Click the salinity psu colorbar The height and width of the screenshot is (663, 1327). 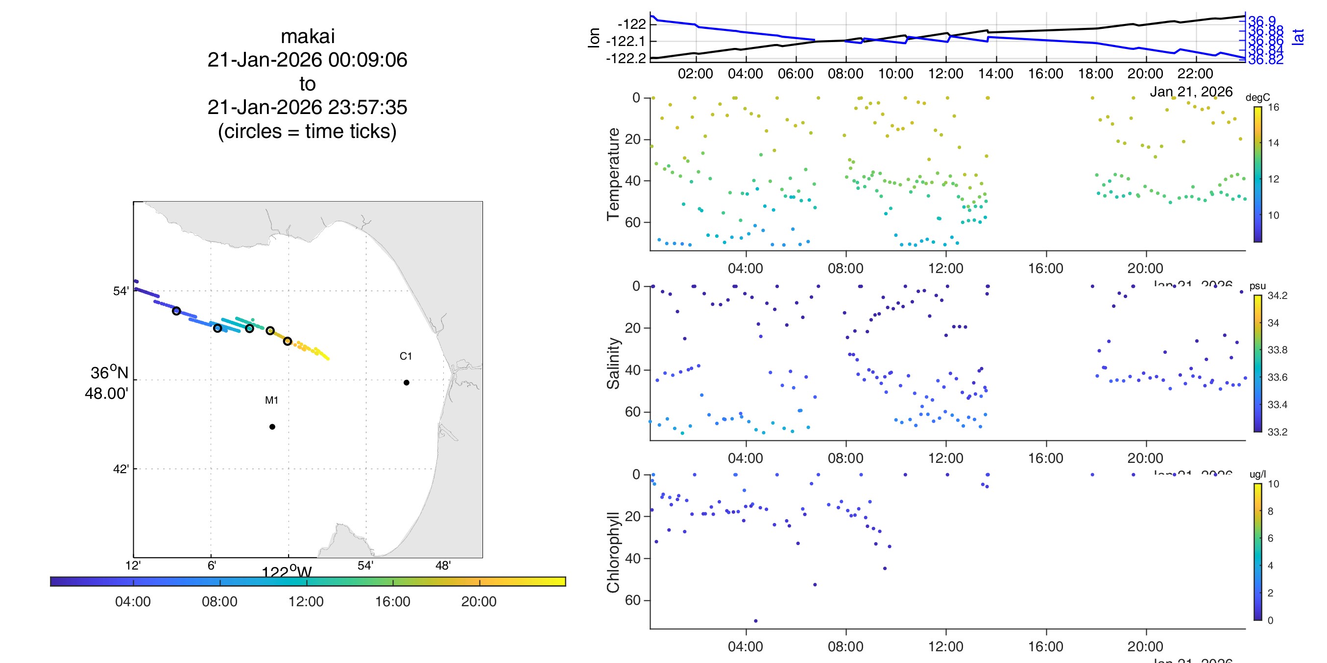pos(1257,364)
